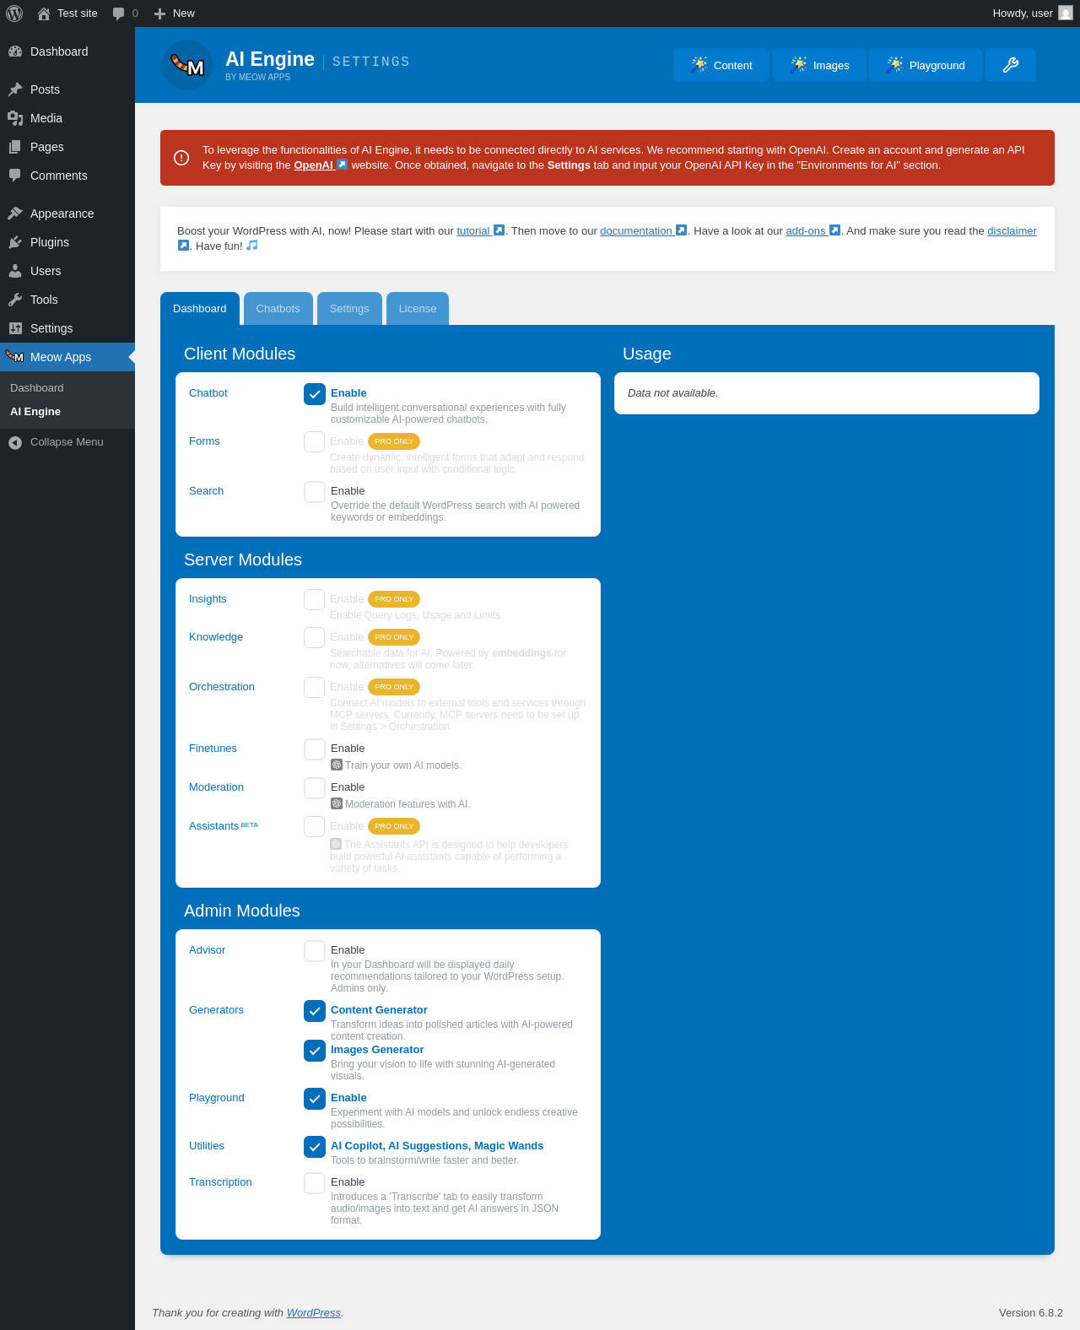The image size is (1080, 1330).
Task: Enable the Search module checkbox
Action: tap(315, 492)
